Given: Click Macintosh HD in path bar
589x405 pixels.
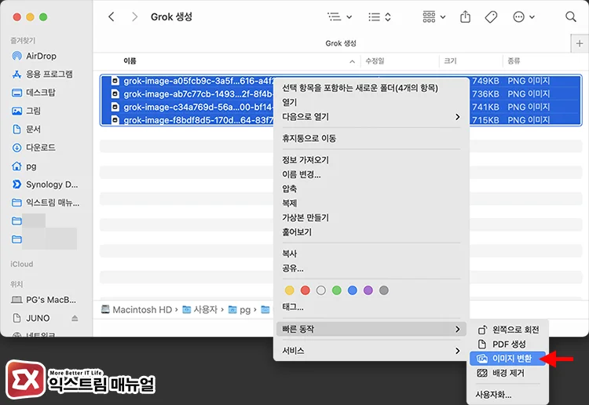Looking at the screenshot, I should [x=137, y=310].
